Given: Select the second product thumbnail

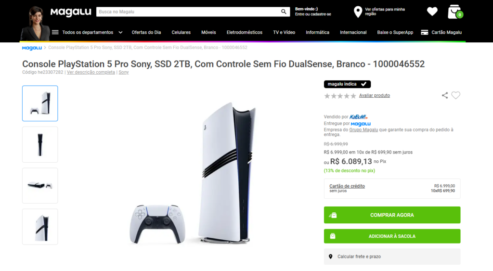Looking at the screenshot, I should (40, 144).
